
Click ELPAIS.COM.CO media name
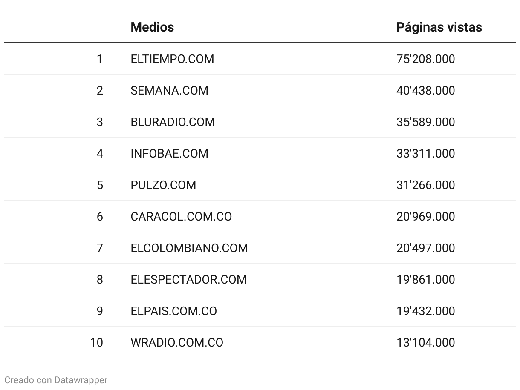(173, 311)
